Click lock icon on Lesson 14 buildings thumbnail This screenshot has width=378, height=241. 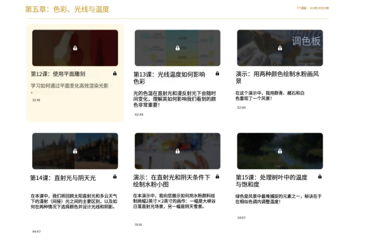tap(75, 151)
